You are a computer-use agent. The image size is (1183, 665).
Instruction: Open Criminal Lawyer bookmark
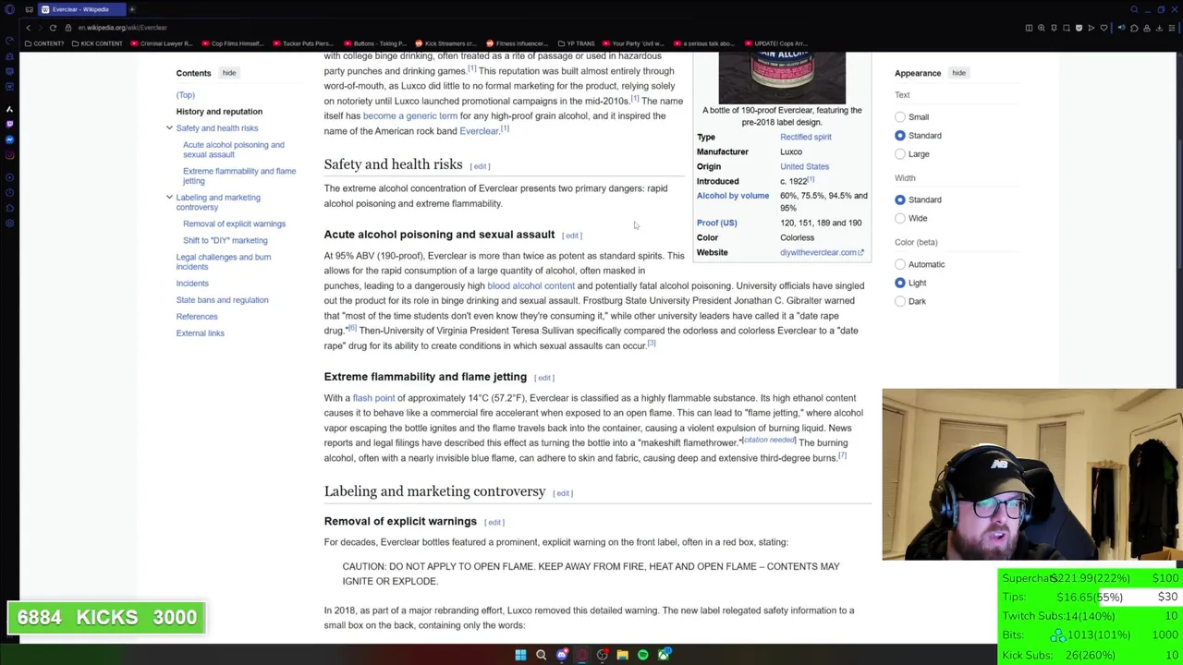pos(162,43)
